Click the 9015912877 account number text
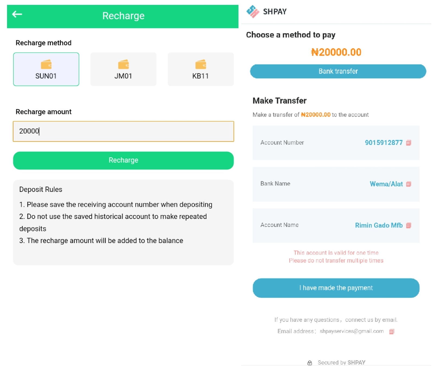This screenshot has width=434, height=370. click(x=384, y=143)
